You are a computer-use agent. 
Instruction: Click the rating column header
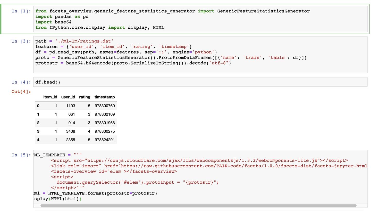point(85,97)
